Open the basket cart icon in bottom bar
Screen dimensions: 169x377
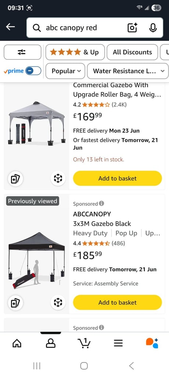[84, 343]
